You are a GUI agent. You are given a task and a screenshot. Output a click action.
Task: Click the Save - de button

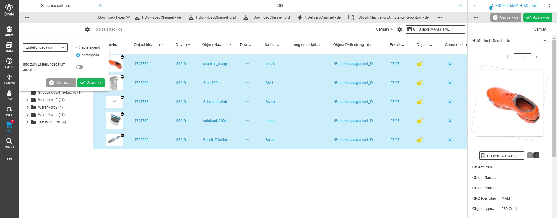[91, 83]
